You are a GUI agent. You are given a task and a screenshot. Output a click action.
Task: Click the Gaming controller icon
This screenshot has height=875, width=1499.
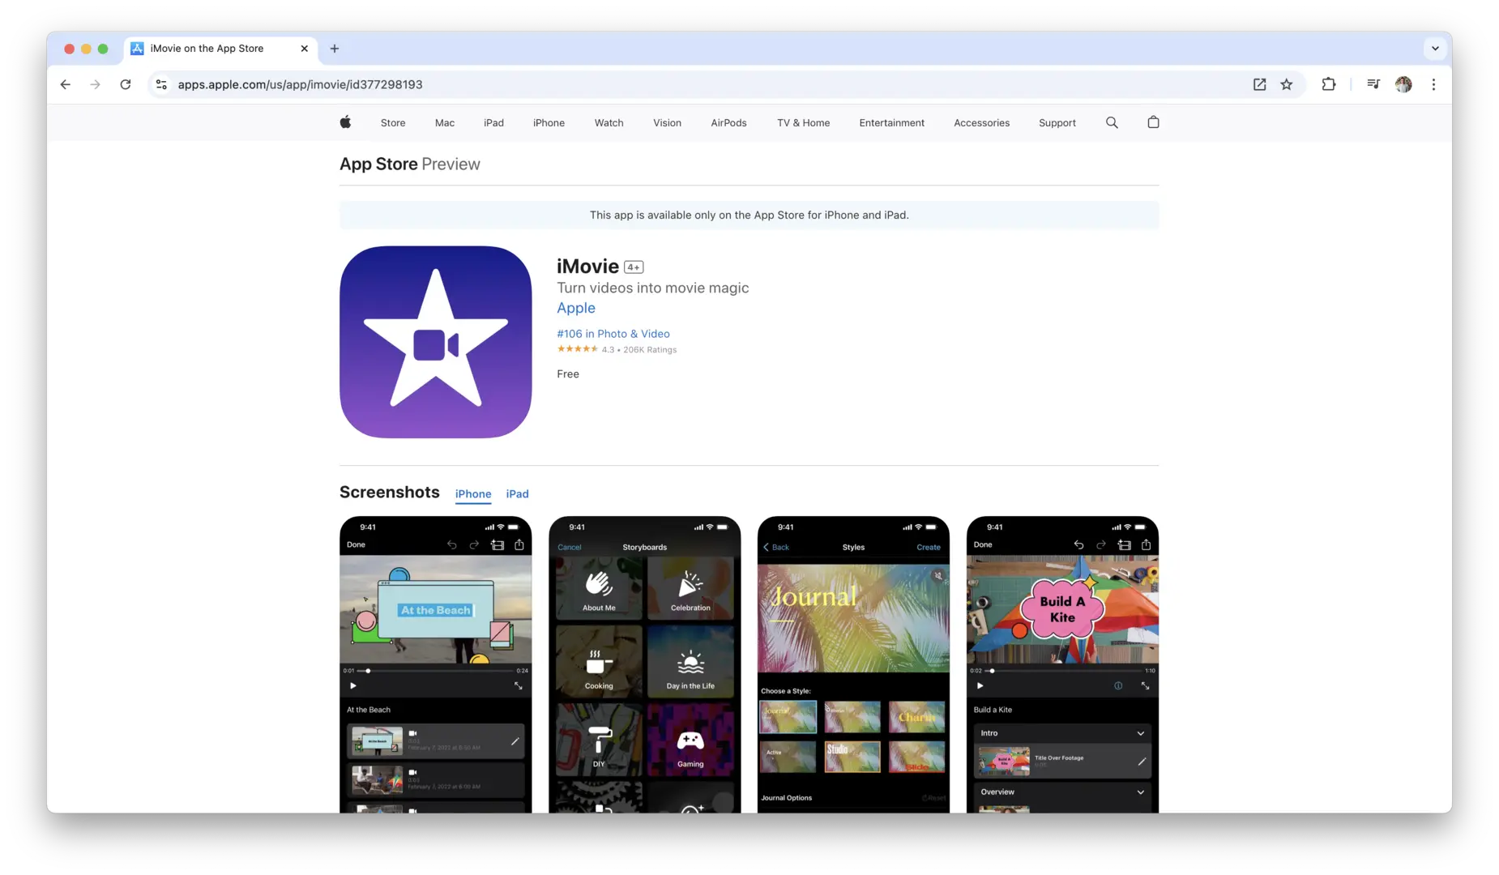pyautogui.click(x=690, y=741)
